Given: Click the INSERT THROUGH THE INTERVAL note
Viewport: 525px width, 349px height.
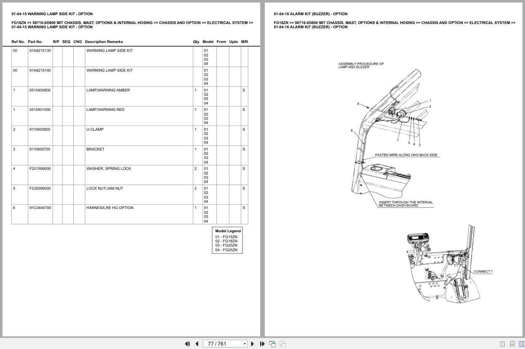Looking at the screenshot, I should point(406,204).
